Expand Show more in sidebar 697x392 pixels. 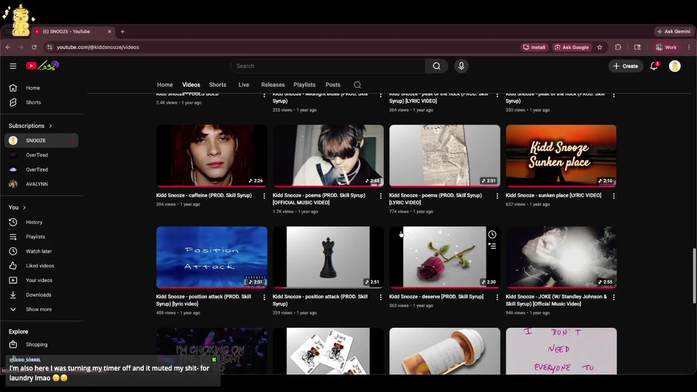pyautogui.click(x=41, y=309)
